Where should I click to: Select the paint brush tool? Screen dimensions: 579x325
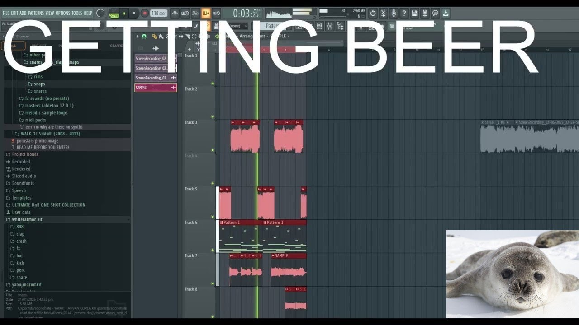click(x=161, y=37)
